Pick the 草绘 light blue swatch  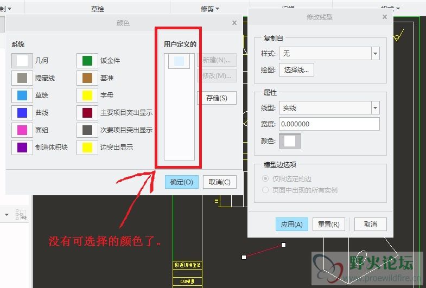click(x=22, y=95)
